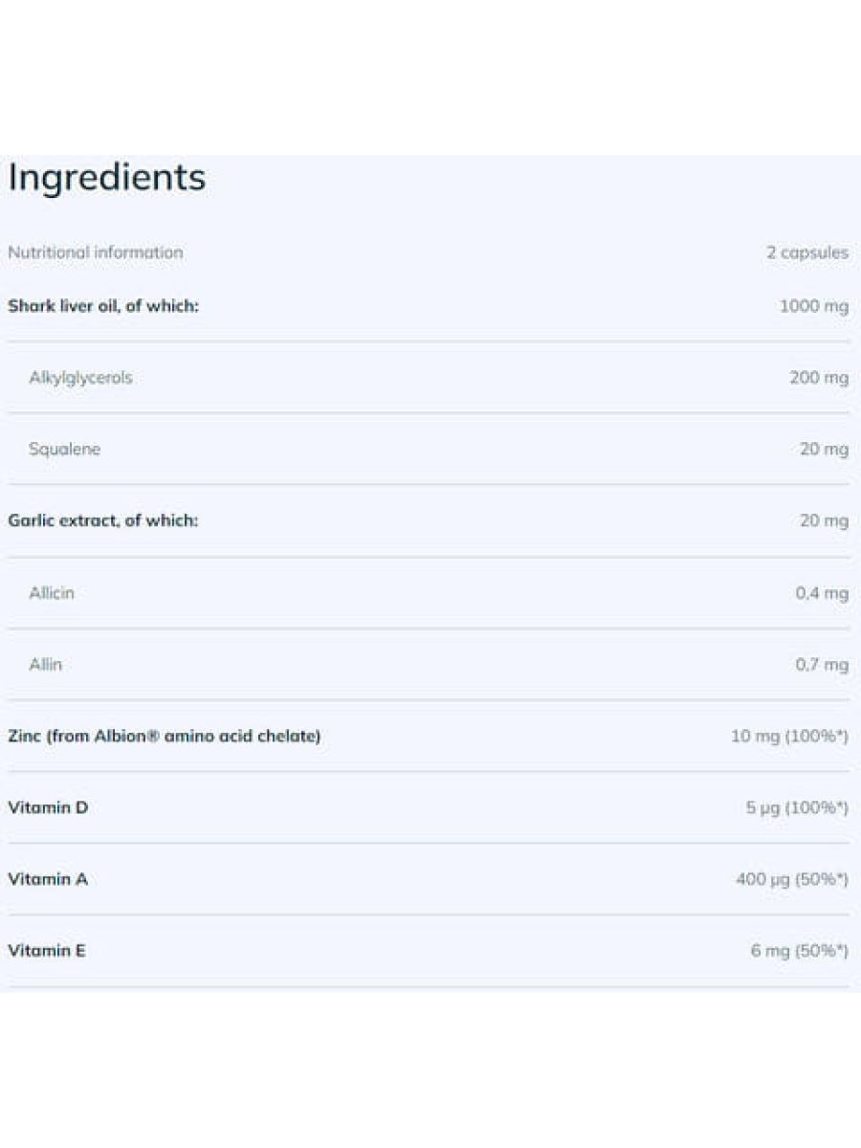This screenshot has height=1148, width=861.
Task: Click the 2 capsules column header
Action: [807, 254]
